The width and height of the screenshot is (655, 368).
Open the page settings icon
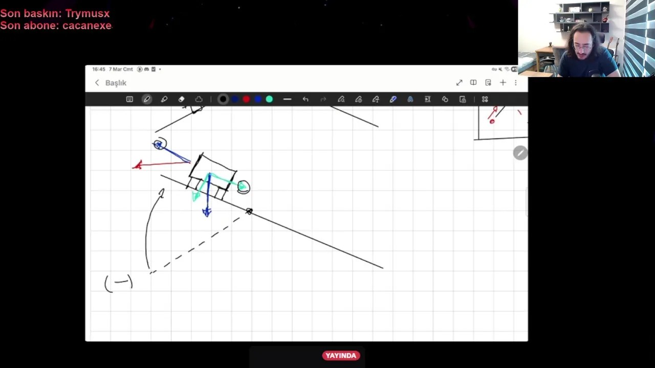(x=488, y=83)
